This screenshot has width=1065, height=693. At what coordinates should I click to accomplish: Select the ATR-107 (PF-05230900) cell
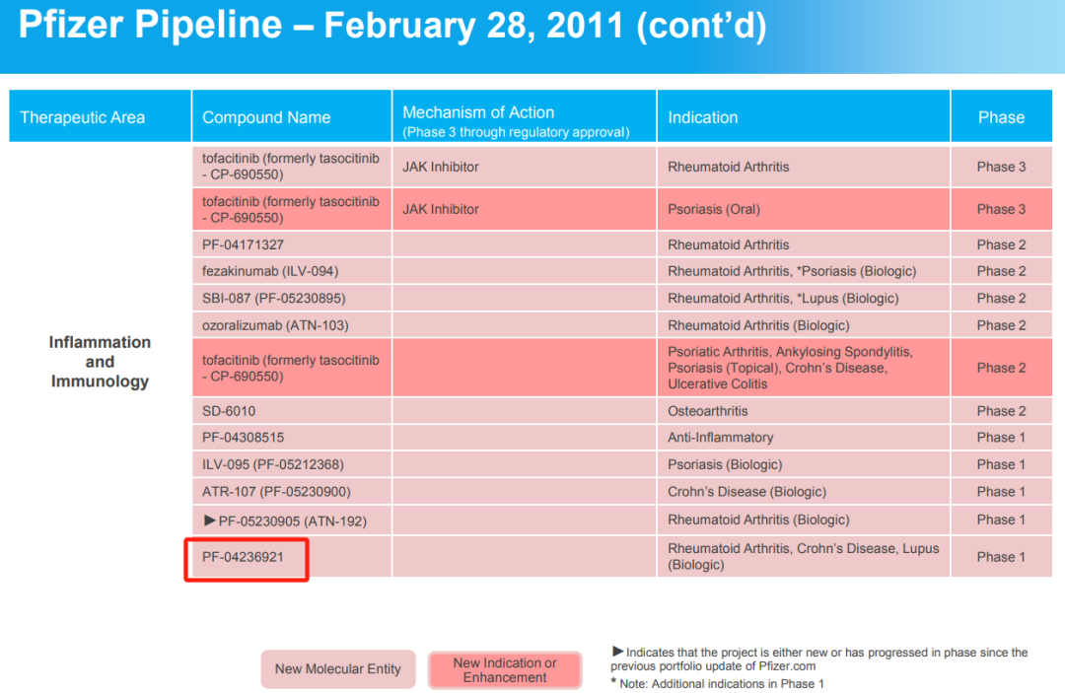tap(291, 492)
